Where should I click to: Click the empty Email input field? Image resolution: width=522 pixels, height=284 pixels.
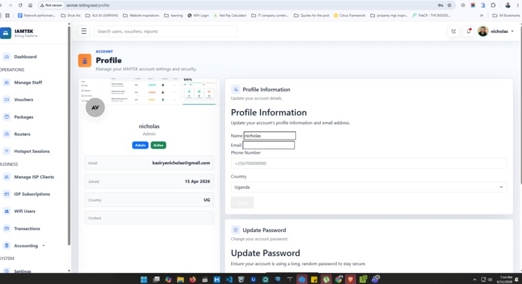point(269,145)
